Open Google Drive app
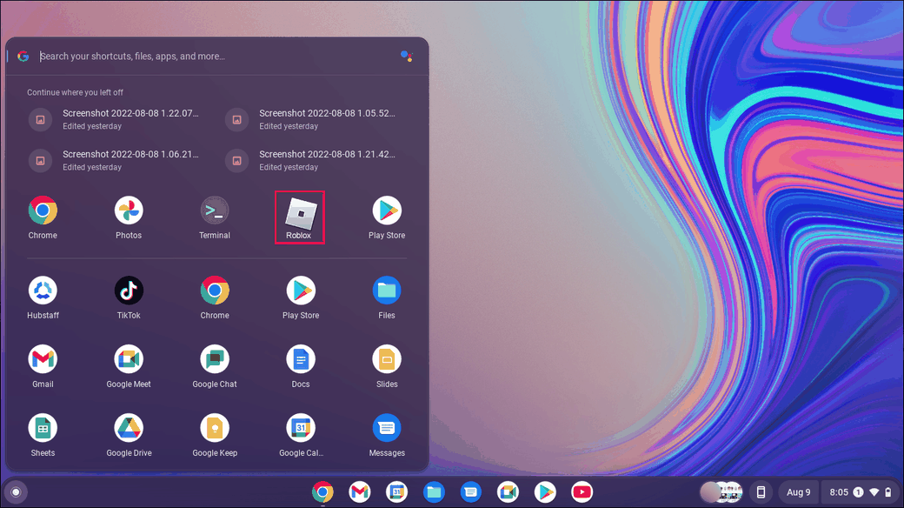This screenshot has width=904, height=508. coord(129,429)
